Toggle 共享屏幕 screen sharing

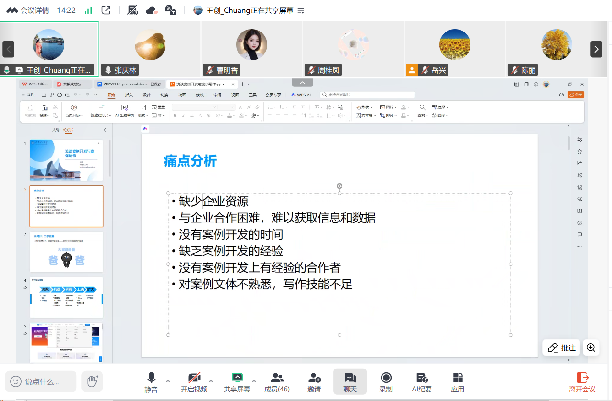(237, 379)
